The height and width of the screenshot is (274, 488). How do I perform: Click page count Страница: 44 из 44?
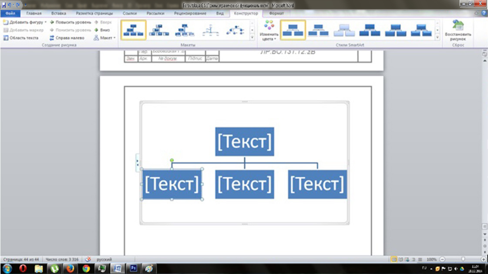click(x=21, y=259)
